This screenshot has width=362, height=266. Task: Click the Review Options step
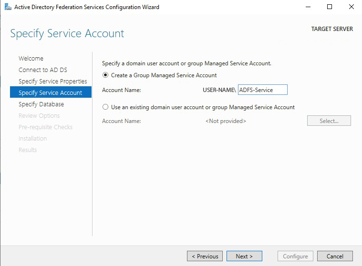[x=39, y=115]
